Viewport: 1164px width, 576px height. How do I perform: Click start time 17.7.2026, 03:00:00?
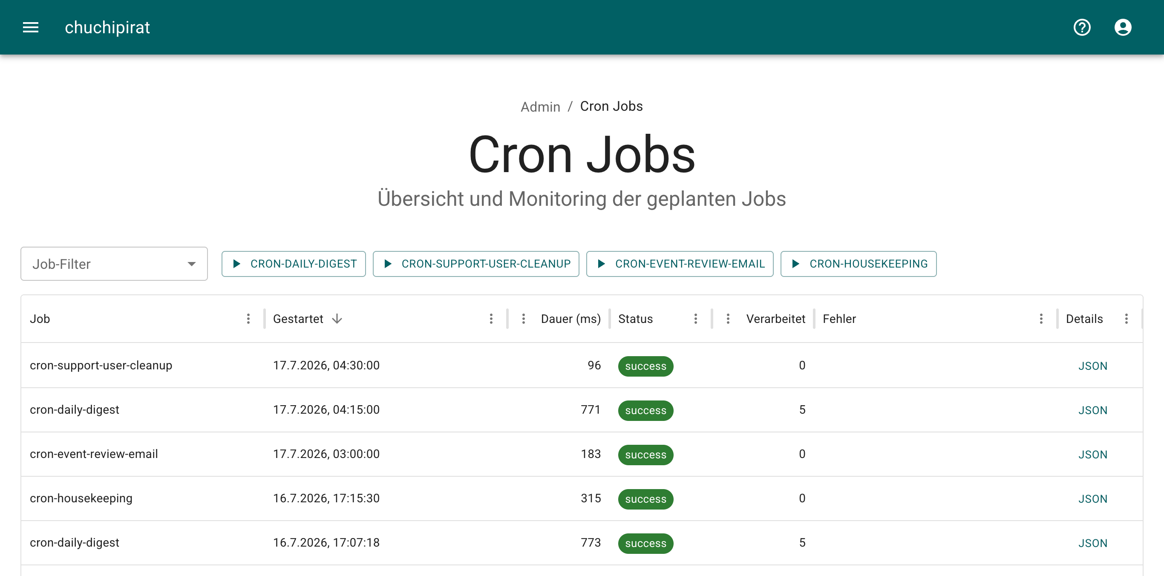[326, 454]
